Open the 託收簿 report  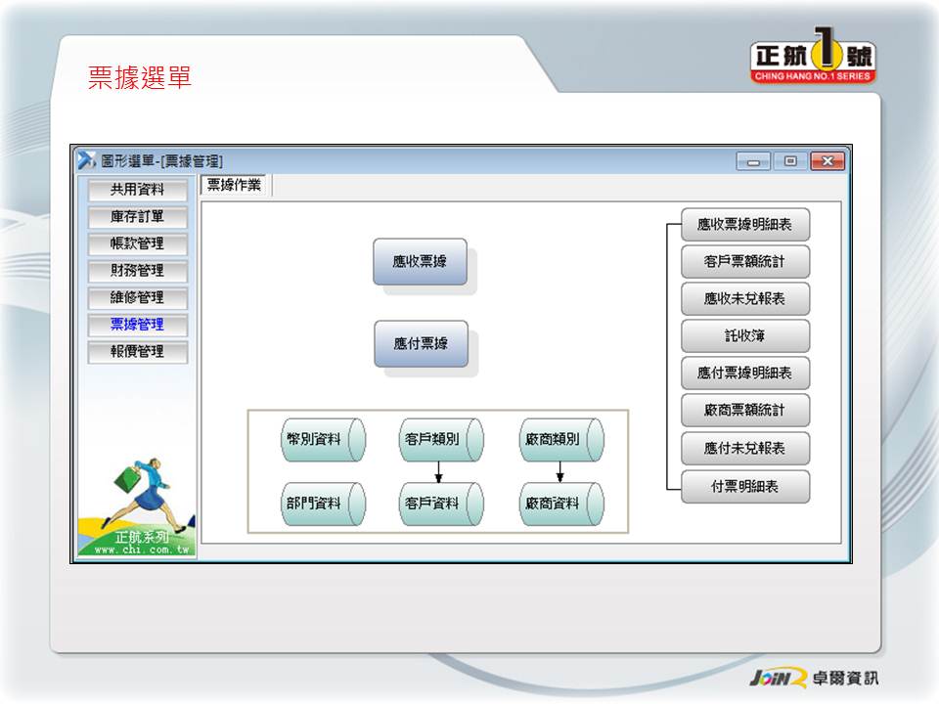[745, 336]
